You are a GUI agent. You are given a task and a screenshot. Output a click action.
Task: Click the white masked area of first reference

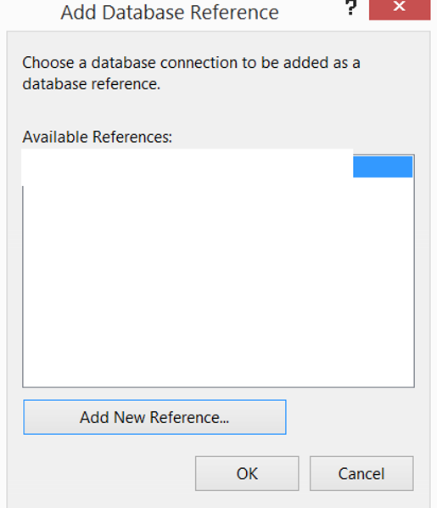pos(187,167)
